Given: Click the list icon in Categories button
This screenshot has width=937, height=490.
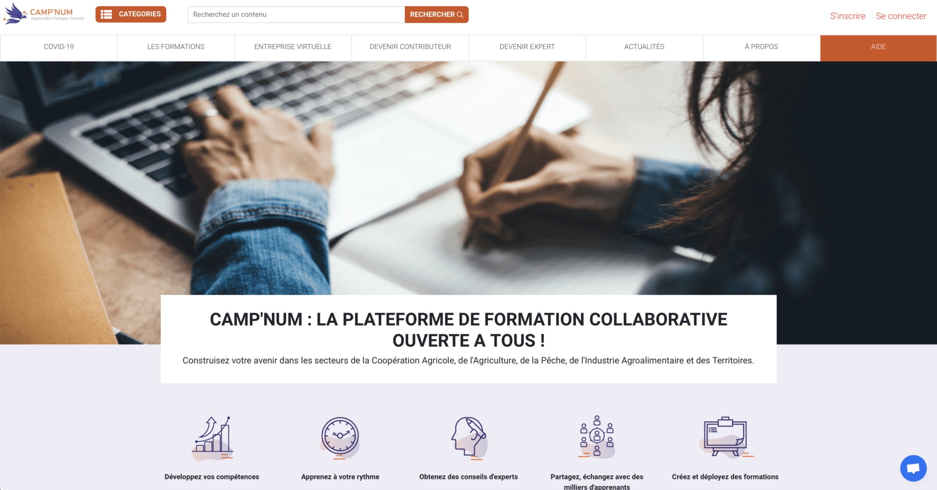Looking at the screenshot, I should [106, 14].
